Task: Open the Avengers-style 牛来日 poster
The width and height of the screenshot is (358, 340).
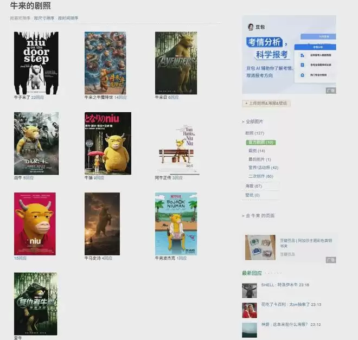Action: (x=176, y=63)
